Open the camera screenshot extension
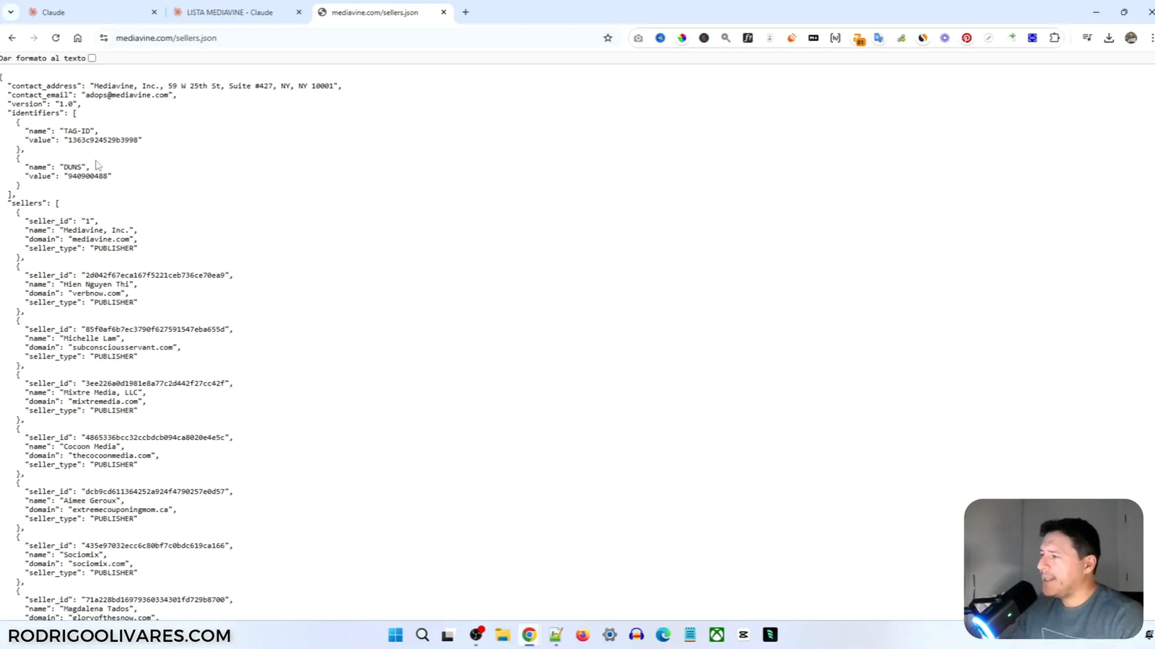Image resolution: width=1155 pixels, height=649 pixels. (x=638, y=38)
